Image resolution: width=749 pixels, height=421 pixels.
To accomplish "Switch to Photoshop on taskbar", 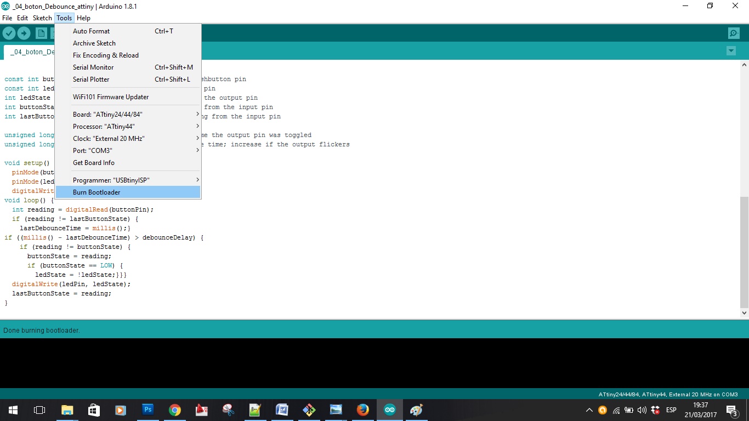I will pos(147,410).
